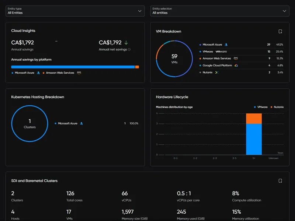
Task: Click 66 vCPUs metric
Action: [126, 196]
